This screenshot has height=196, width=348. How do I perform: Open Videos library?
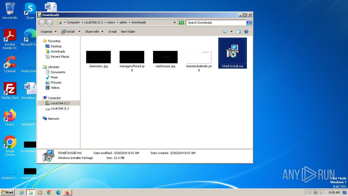coord(55,88)
